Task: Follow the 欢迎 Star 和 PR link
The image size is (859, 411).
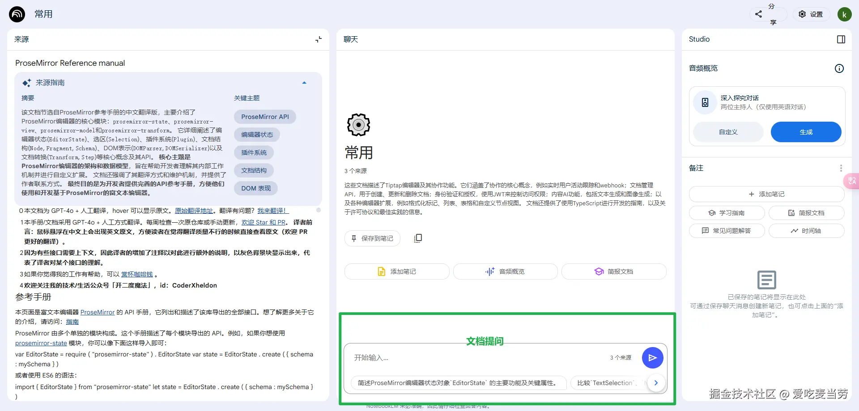Action: pos(264,222)
